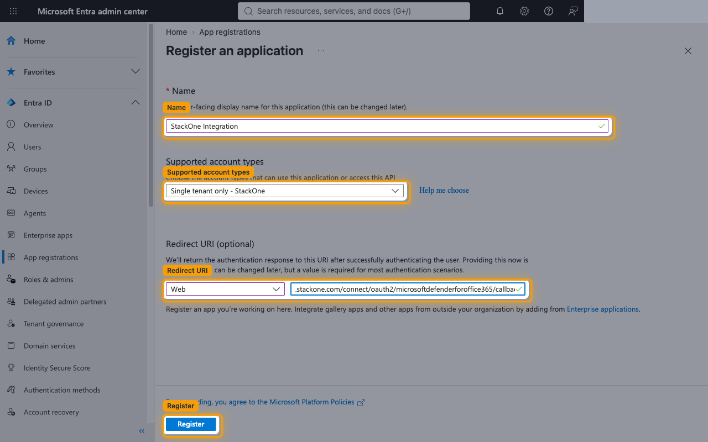
Task: Open the Web platform type dropdown
Action: [225, 289]
